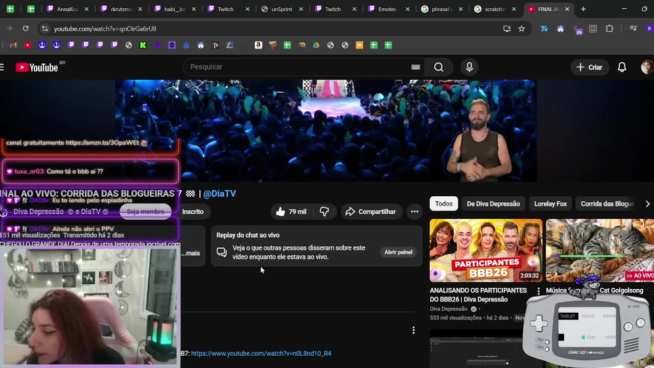Viewport: 654px width, 368px height.
Task: Switch to the unSprint tab
Action: pos(281,9)
